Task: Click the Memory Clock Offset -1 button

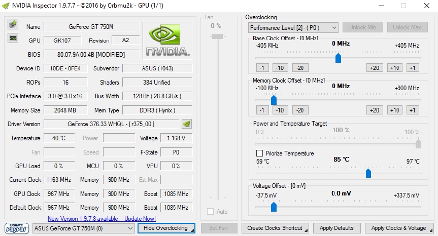Action: coord(262,110)
